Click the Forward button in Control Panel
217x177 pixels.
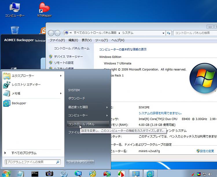[x=57, y=33]
